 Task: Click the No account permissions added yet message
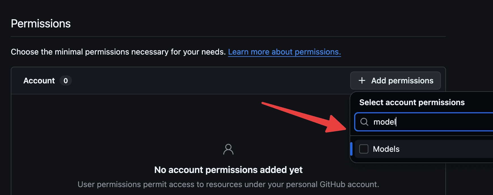point(228,170)
